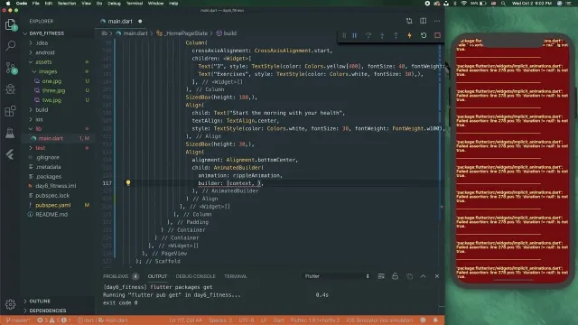578x325 pixels.
Task: Split the editor to the right
Action: click(424, 21)
